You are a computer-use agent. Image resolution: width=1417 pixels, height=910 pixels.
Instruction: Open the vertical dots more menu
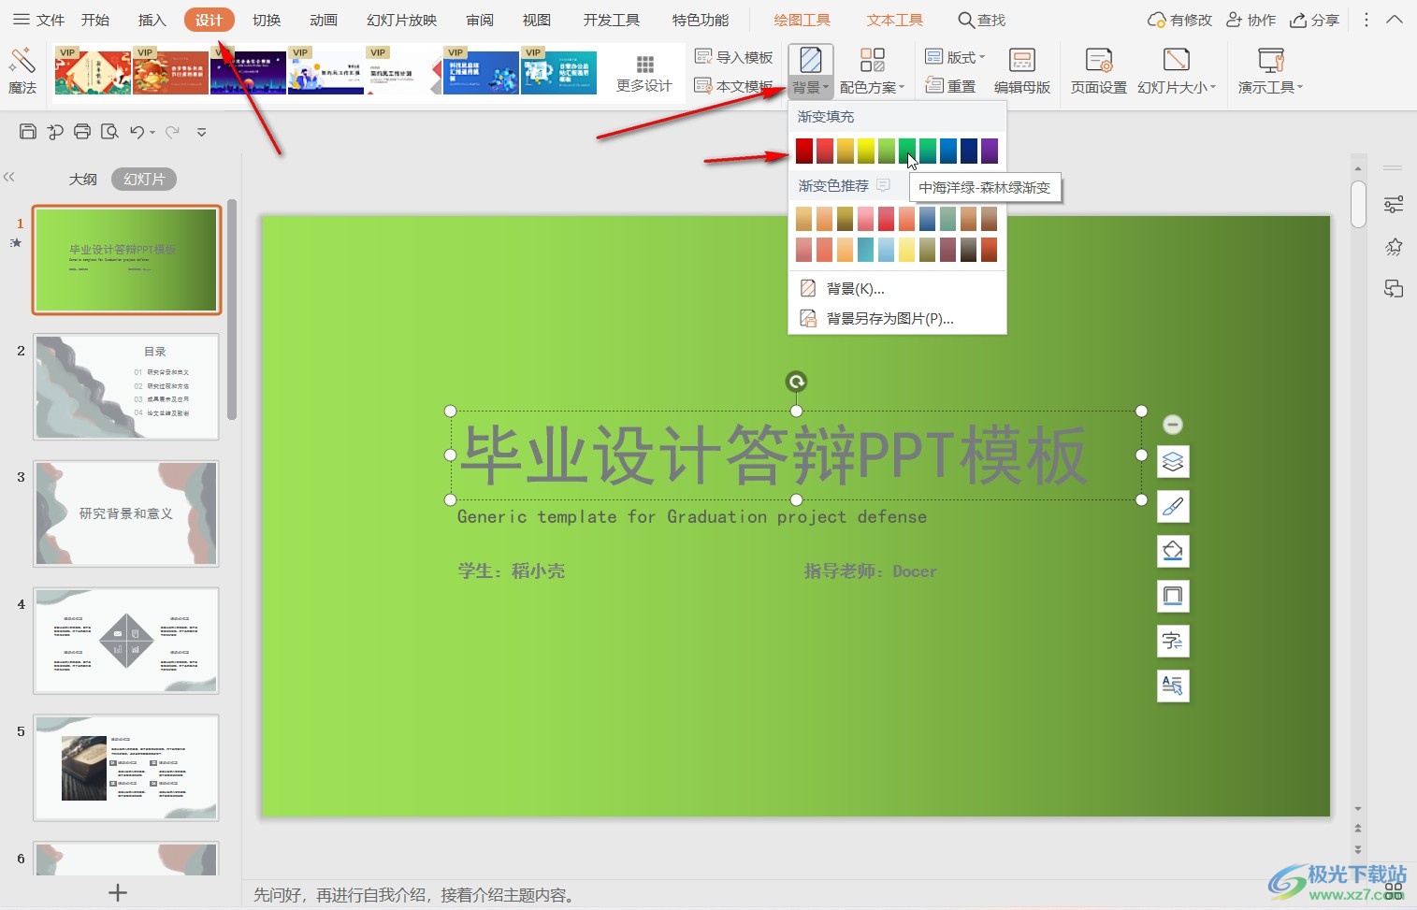tap(1366, 20)
